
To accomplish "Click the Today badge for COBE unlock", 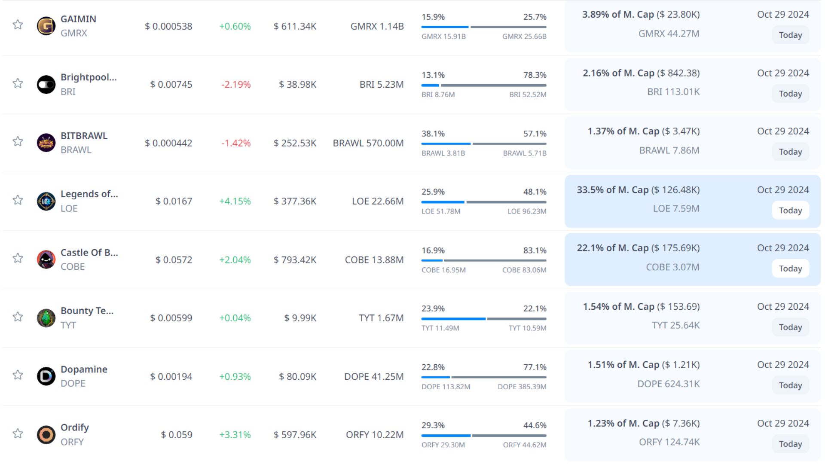I will [790, 269].
